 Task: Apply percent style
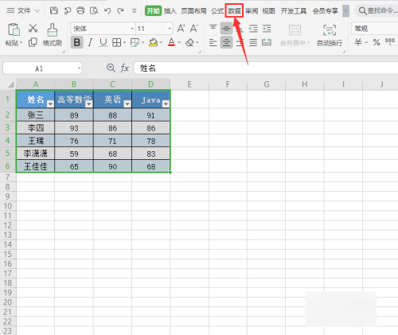point(377,42)
